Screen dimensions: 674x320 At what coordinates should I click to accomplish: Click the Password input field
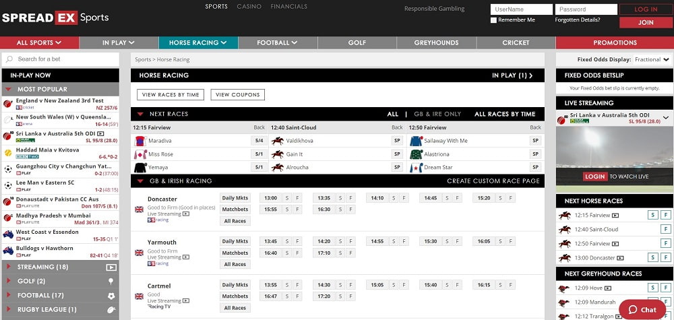[586, 9]
